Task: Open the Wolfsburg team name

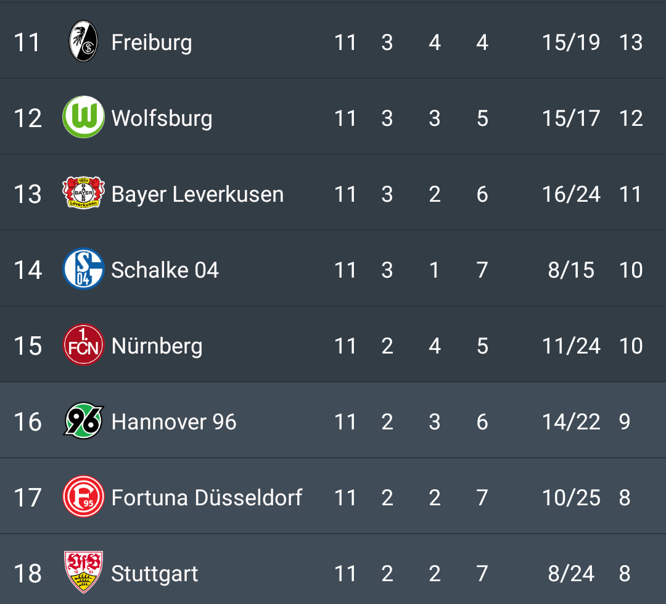Action: (162, 118)
